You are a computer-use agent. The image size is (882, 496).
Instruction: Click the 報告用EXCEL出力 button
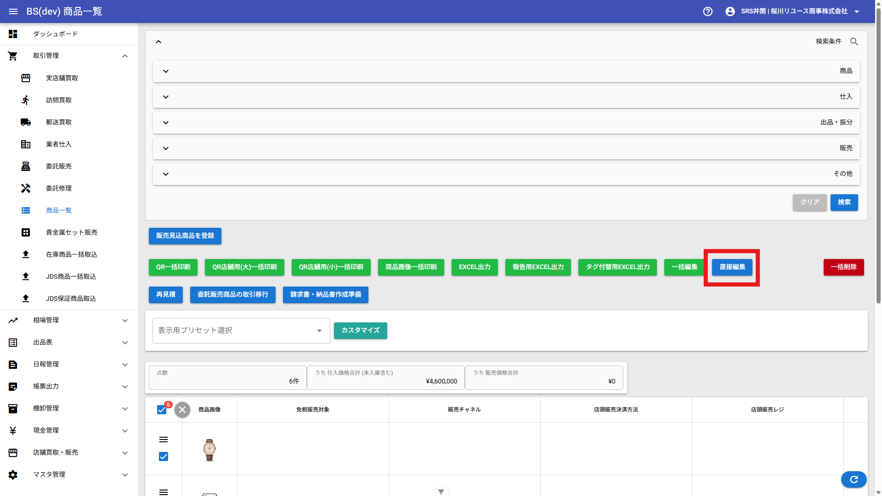coord(538,267)
